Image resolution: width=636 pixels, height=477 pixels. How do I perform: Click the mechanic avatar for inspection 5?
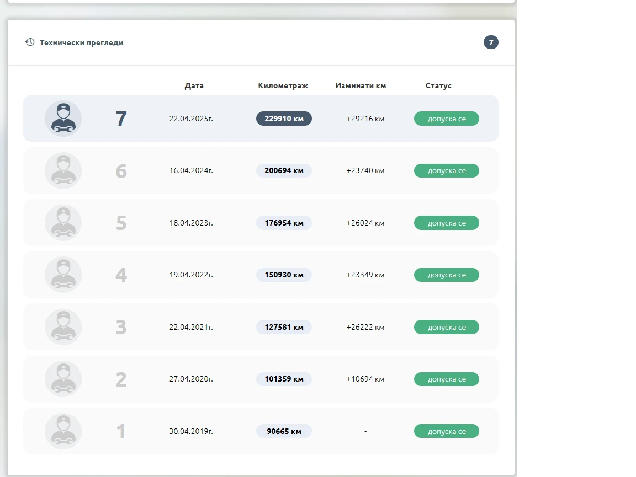tap(63, 223)
